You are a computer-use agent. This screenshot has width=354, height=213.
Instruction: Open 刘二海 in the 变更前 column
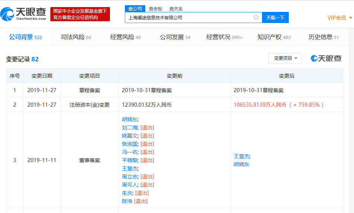(130, 128)
